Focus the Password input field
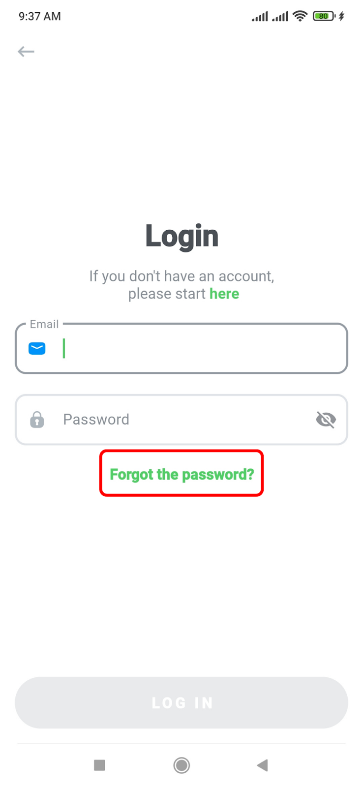This screenshot has width=363, height=787. coord(181,420)
